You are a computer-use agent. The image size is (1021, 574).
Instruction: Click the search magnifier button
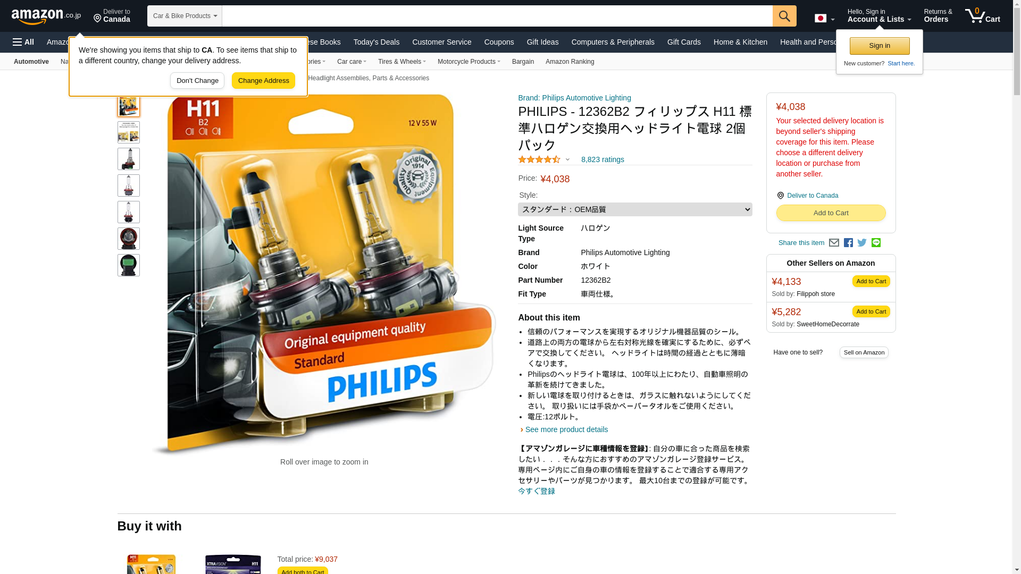[x=784, y=16]
